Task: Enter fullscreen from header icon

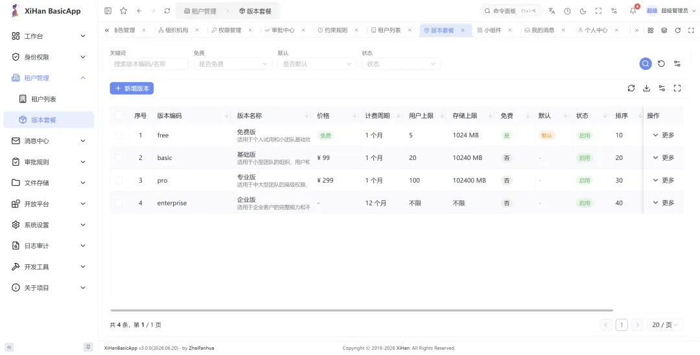Action: pyautogui.click(x=599, y=11)
